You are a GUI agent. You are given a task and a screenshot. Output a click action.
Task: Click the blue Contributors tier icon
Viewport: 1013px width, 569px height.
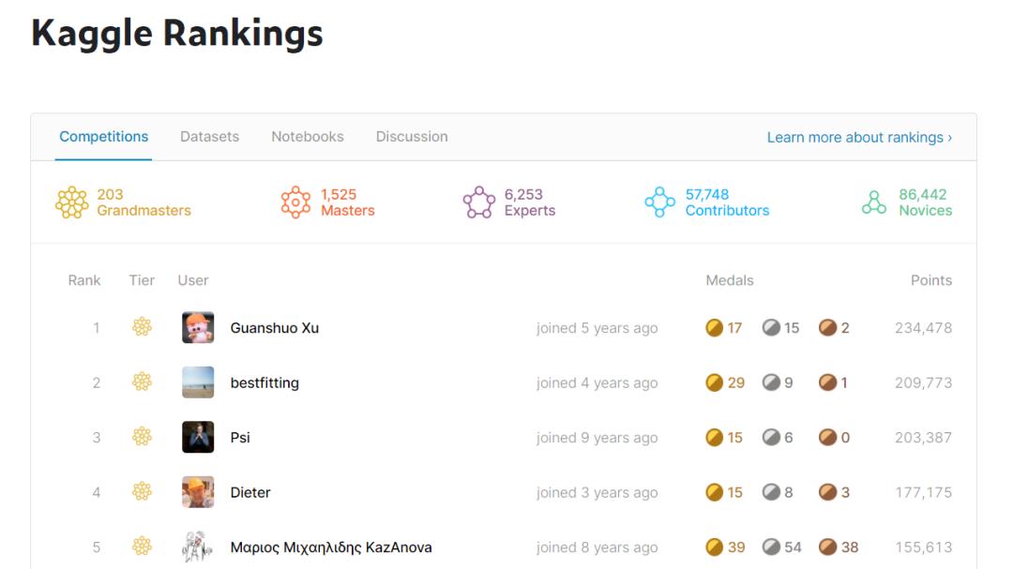tap(659, 202)
